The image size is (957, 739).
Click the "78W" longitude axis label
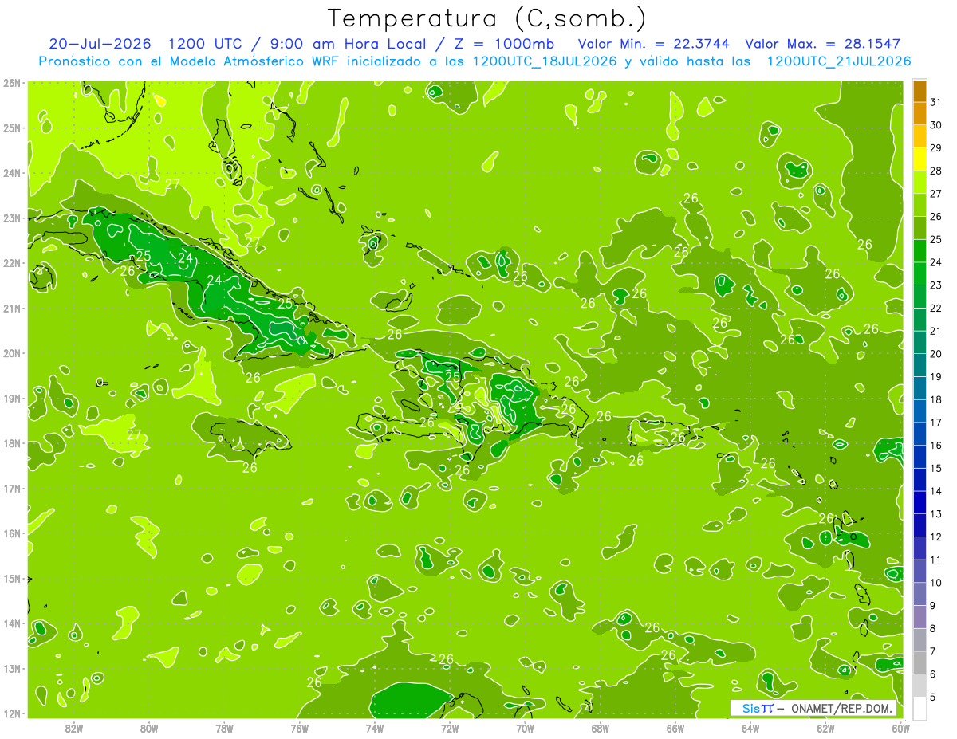[224, 728]
